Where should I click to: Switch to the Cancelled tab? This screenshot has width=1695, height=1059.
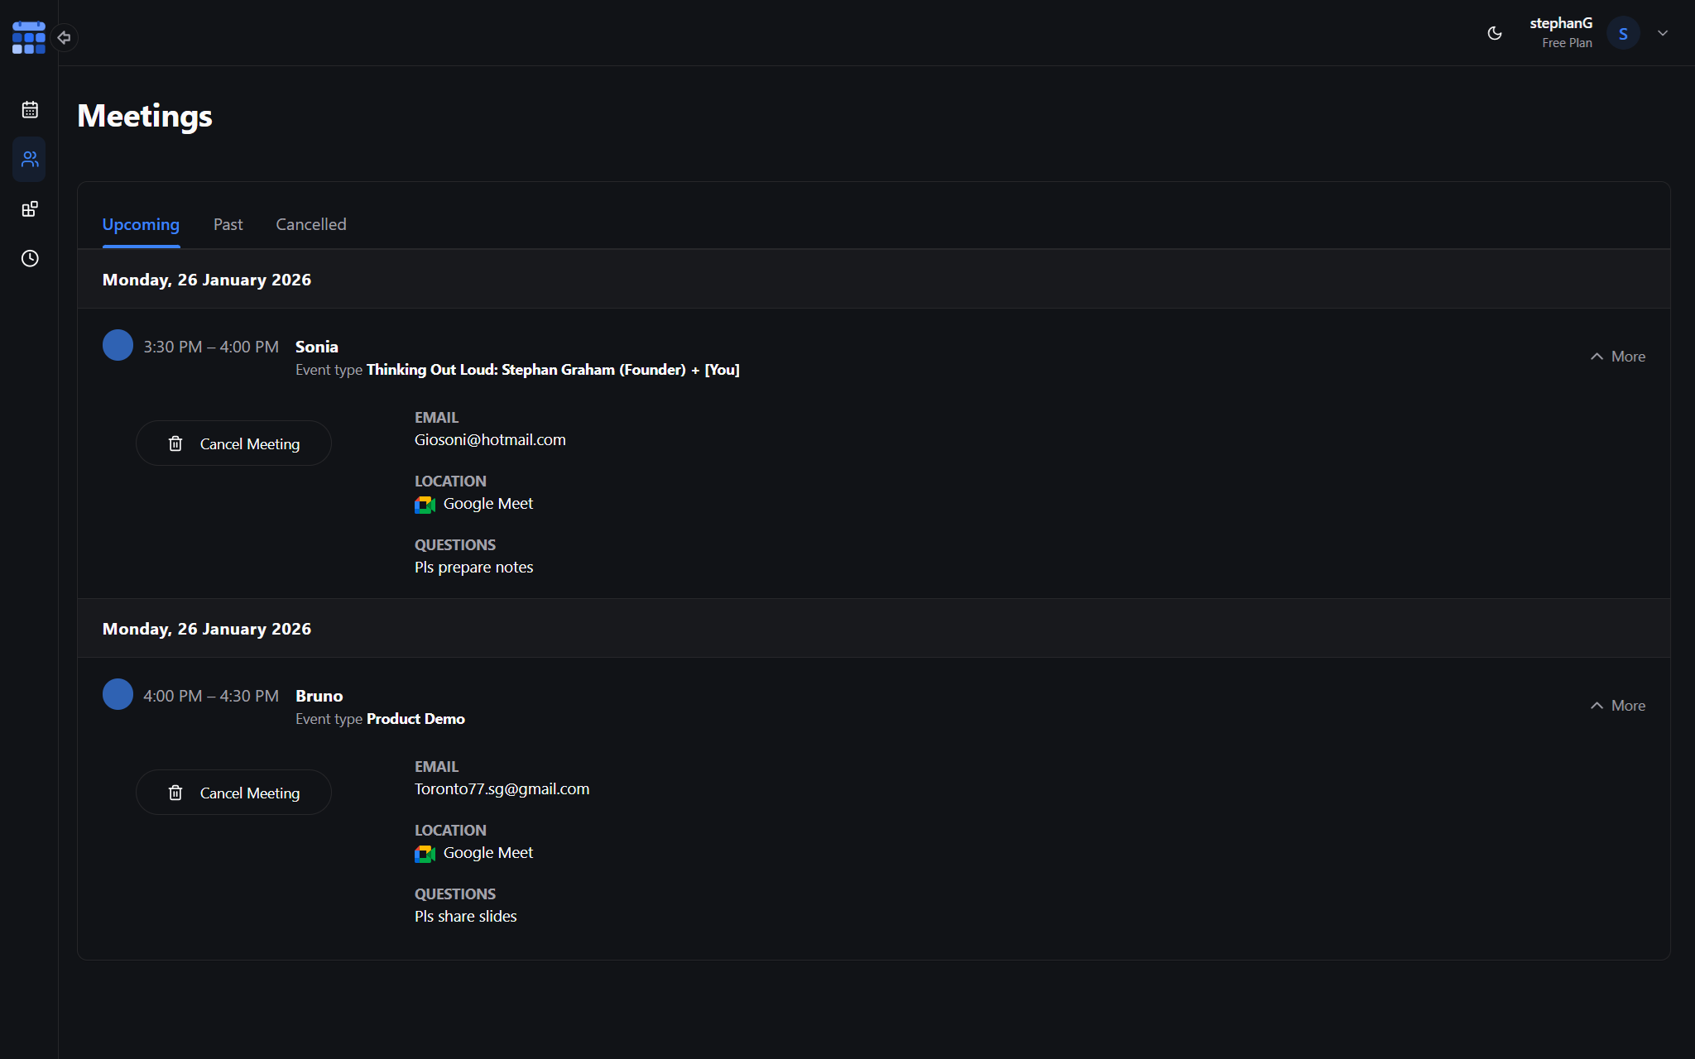pyautogui.click(x=310, y=224)
